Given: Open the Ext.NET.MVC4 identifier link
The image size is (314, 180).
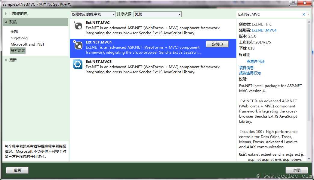Looking at the screenshot, I should (264, 30).
